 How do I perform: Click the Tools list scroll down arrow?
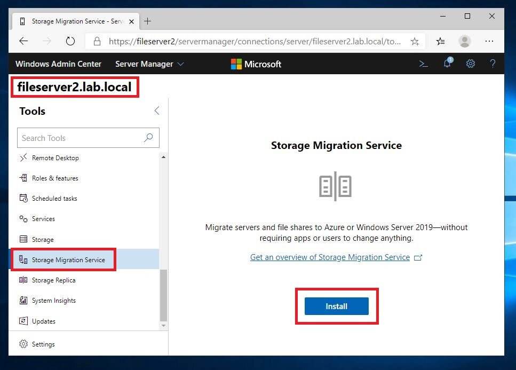coord(164,326)
